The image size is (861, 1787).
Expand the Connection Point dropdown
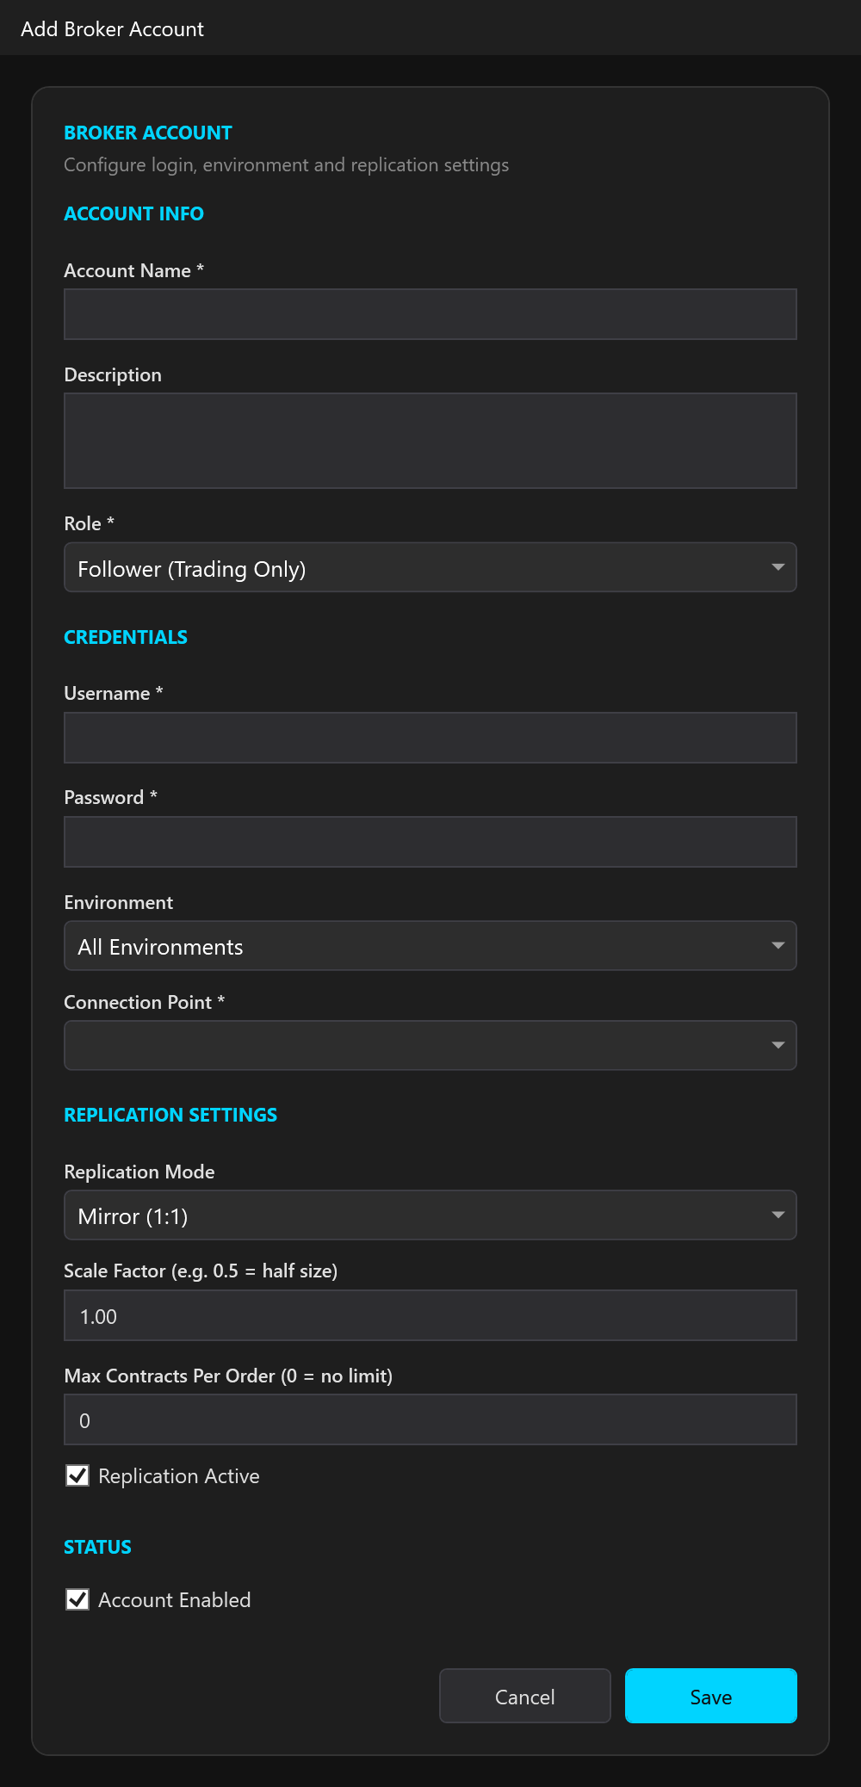point(430,1046)
